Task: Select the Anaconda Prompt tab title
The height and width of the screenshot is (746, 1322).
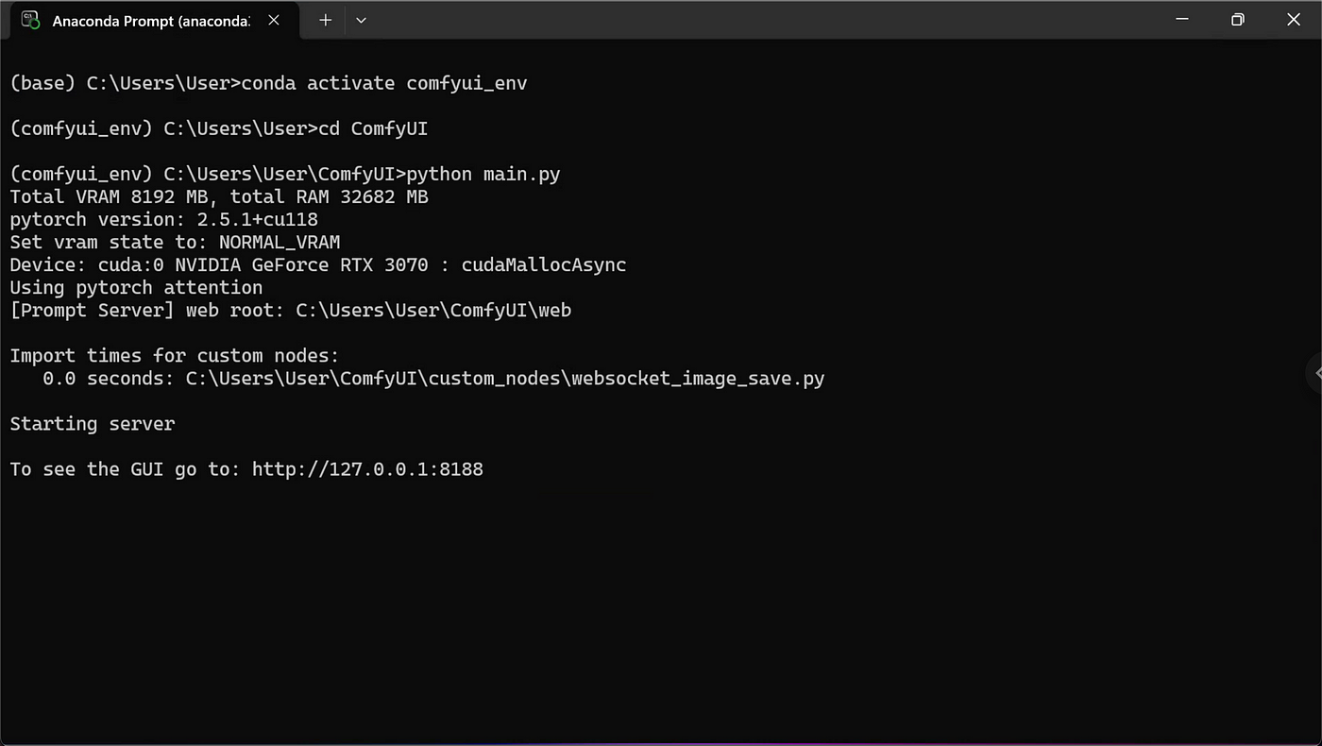Action: (151, 21)
